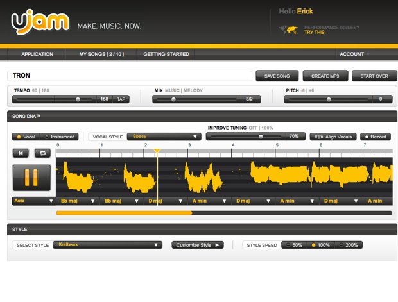Viewport: 398px width, 302px height.
Task: Open the Vocal Style Spacy dropdown
Action: [164, 137]
